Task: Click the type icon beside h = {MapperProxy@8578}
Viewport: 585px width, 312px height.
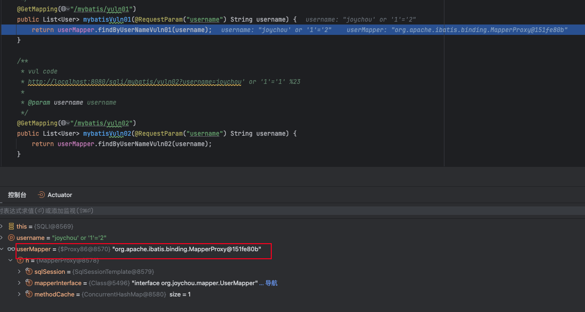Action: point(20,260)
